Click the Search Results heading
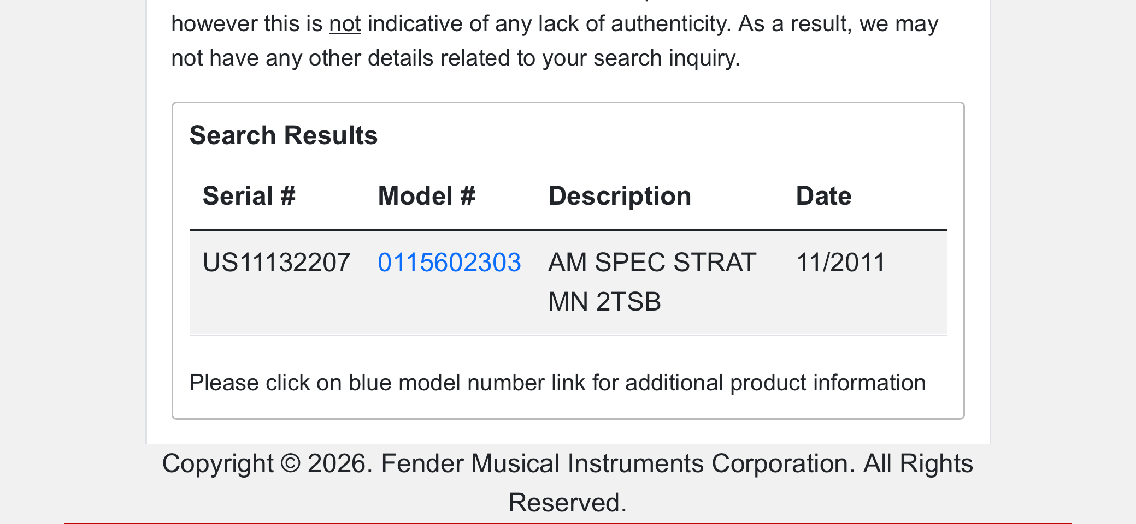 (283, 135)
